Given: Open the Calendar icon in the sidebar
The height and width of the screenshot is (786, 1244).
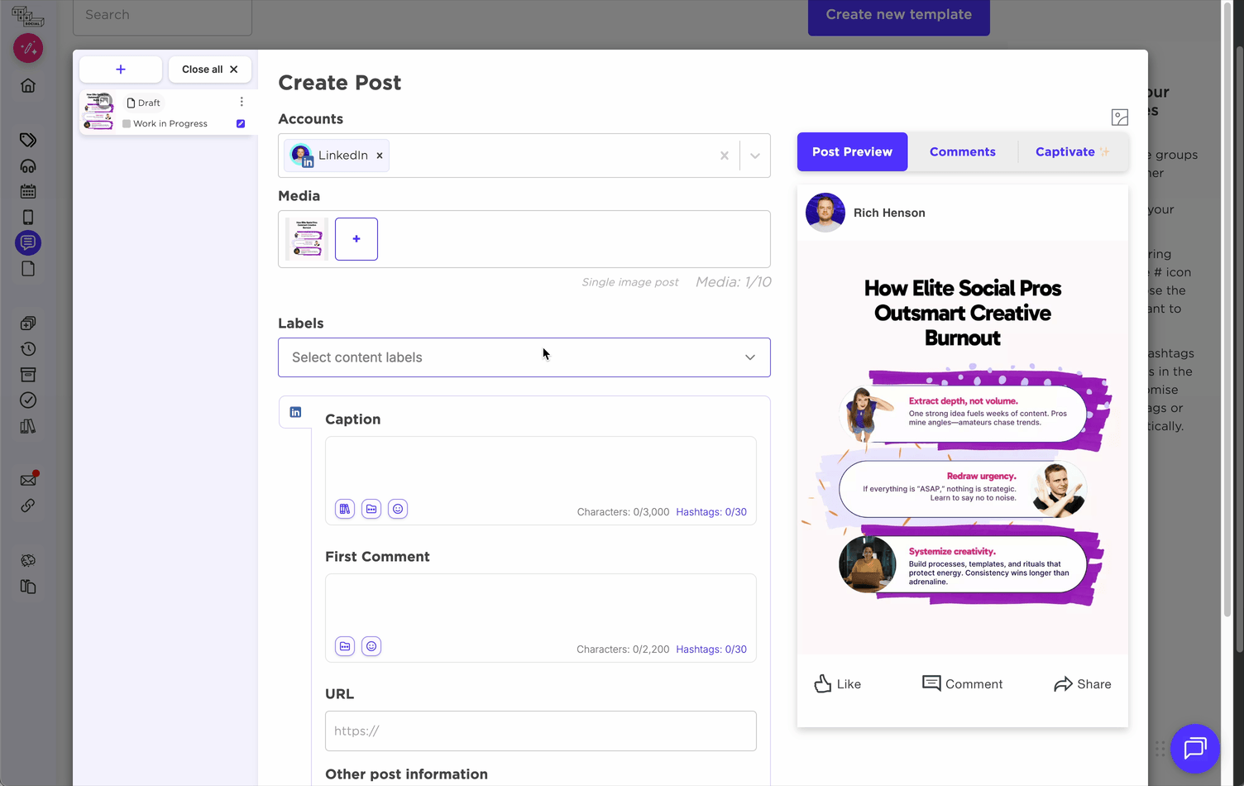Looking at the screenshot, I should pyautogui.click(x=28, y=191).
